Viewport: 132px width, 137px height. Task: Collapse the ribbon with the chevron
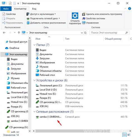[125, 9]
